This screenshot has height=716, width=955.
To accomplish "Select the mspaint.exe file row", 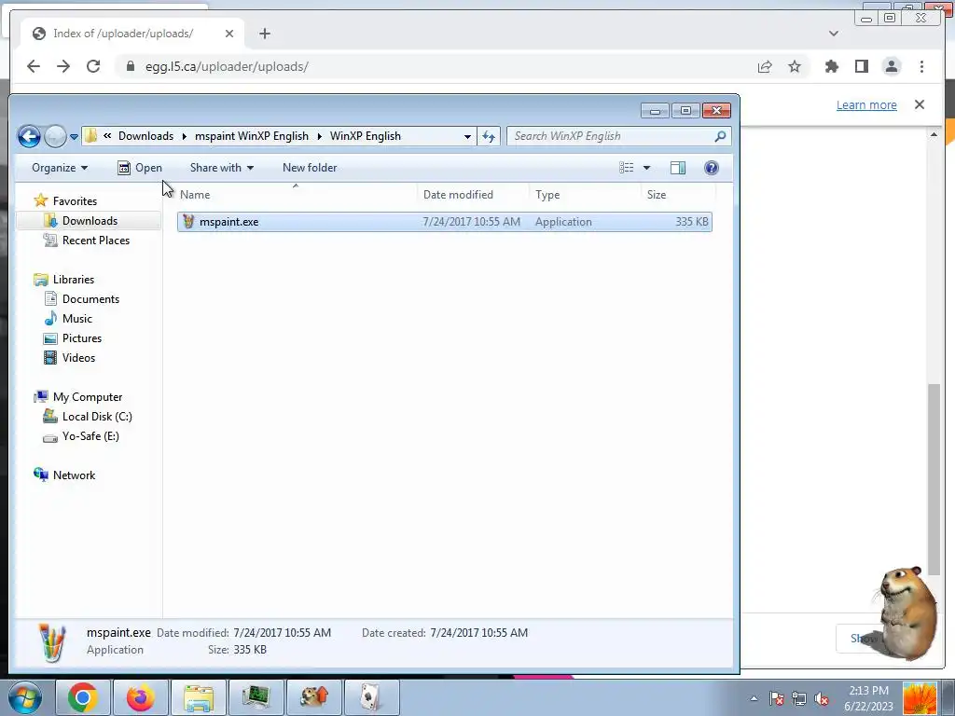I will [x=445, y=222].
